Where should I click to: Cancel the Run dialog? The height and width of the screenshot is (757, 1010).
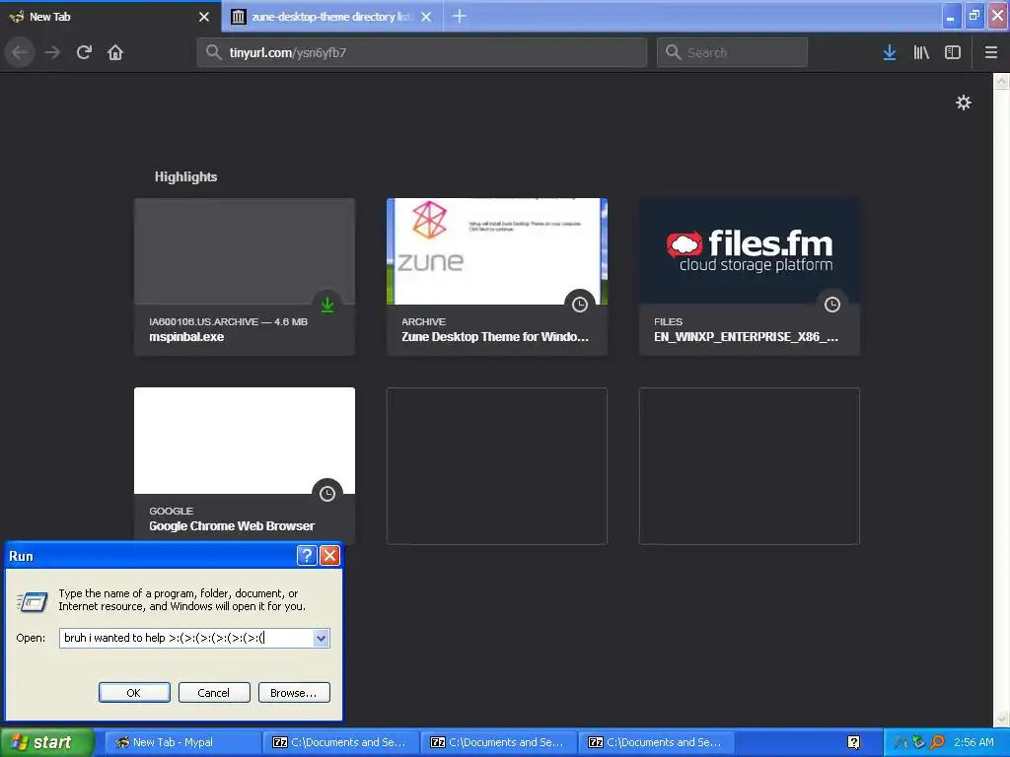coord(214,693)
